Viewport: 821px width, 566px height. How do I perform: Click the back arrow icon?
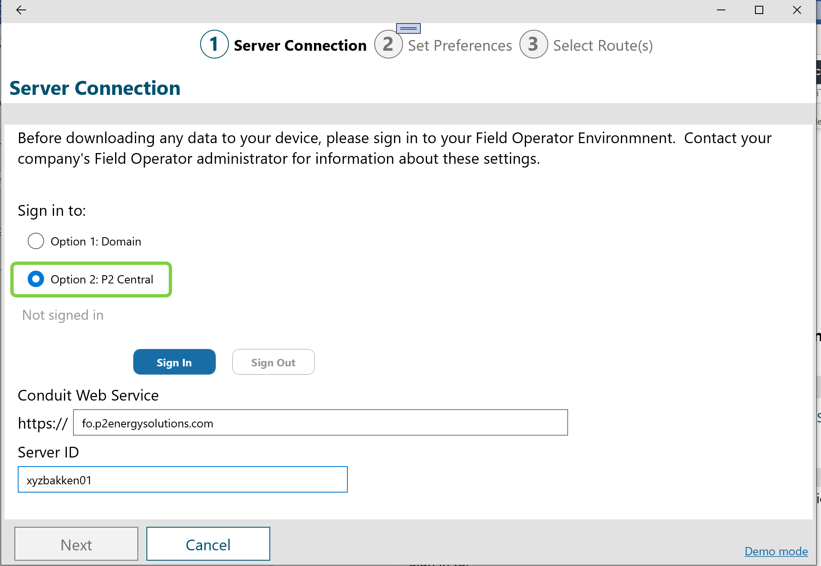point(21,10)
